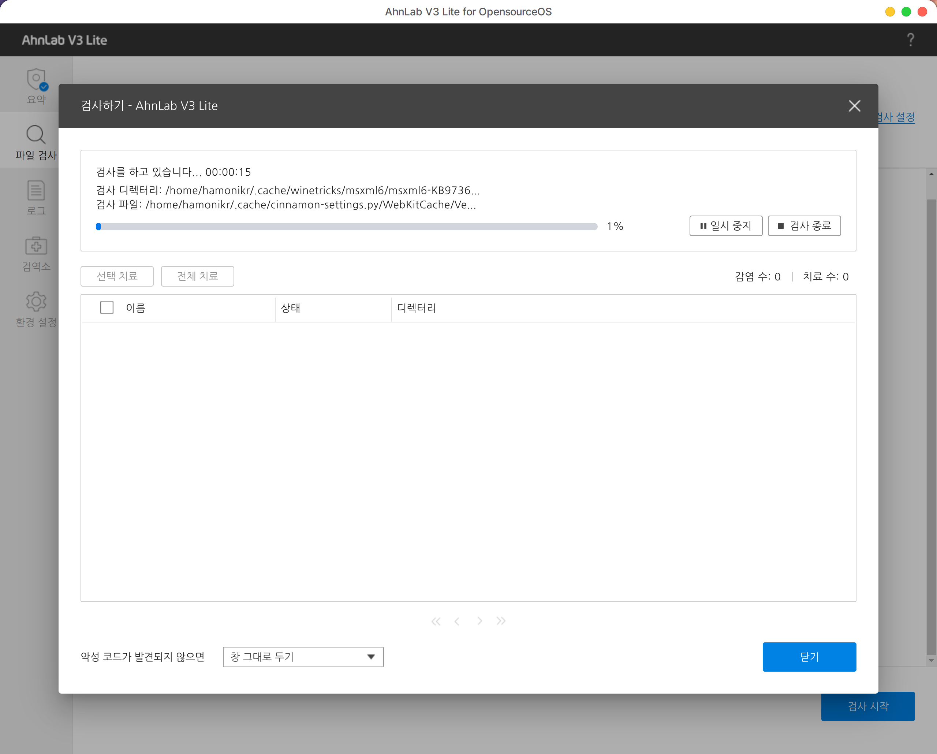Open the 요약 summary shield icon
The image size is (937, 754).
click(x=37, y=79)
